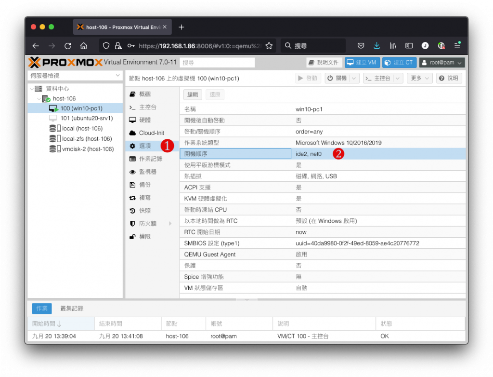This screenshot has width=493, height=377.
Task: Open the 權限 permissions tab
Action: pos(152,237)
